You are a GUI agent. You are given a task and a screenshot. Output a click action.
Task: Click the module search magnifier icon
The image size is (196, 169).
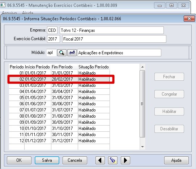62,53
